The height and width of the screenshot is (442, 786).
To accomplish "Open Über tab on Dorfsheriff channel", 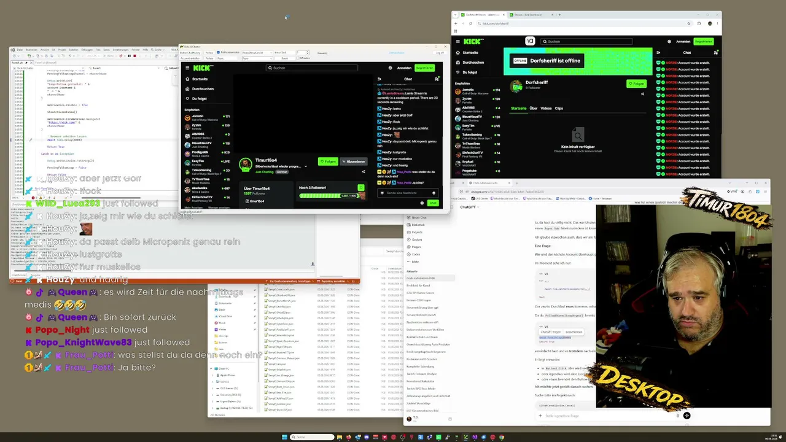I will coord(533,108).
